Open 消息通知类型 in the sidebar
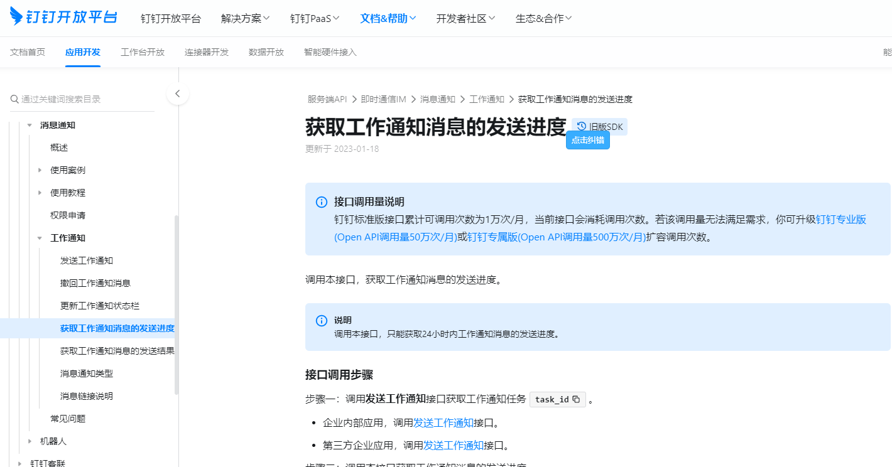The width and height of the screenshot is (892, 467). tap(87, 373)
